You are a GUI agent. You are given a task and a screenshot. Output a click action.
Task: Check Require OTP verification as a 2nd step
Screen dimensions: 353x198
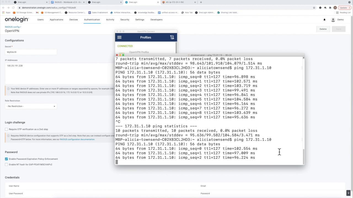coord(6,129)
